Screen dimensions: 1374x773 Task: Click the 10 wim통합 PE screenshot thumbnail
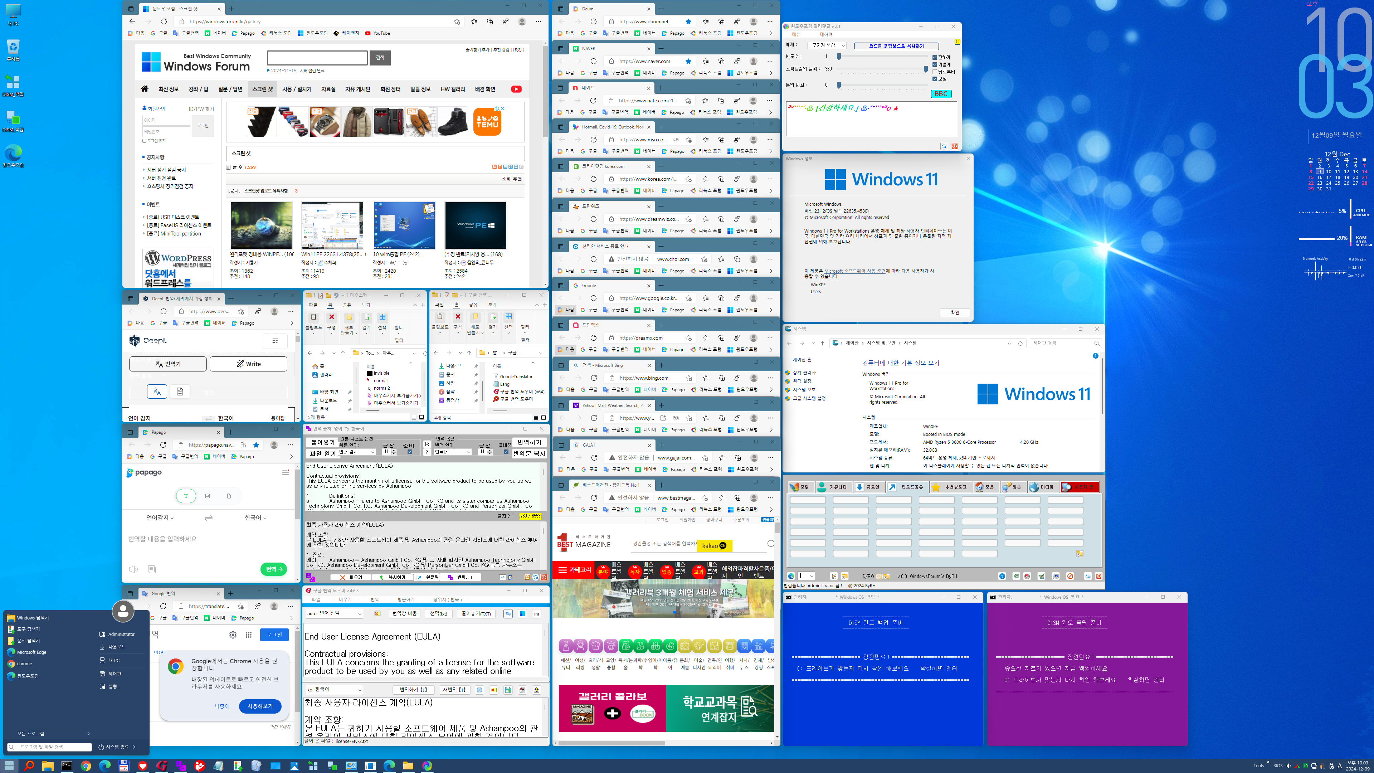coord(404,225)
